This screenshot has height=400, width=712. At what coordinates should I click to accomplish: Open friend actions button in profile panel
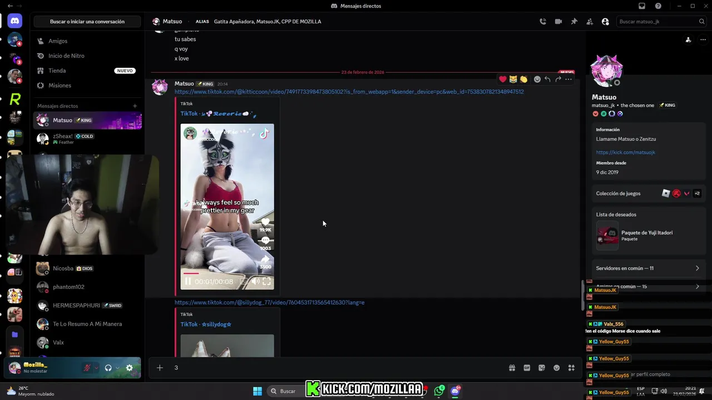[689, 40]
